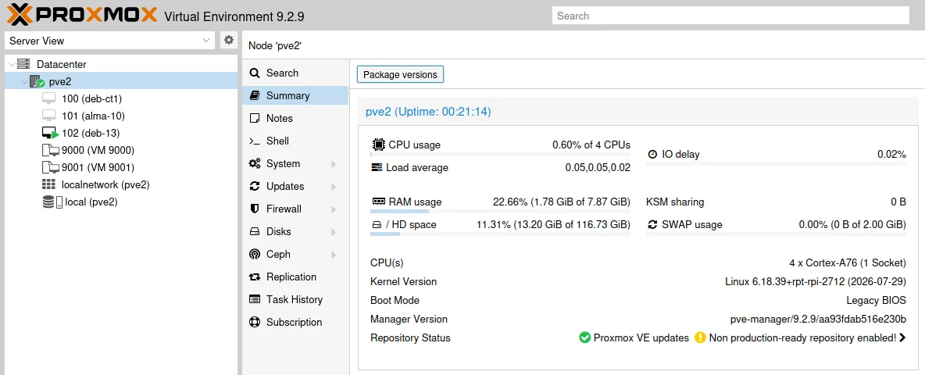Click the Notes icon

coord(255,118)
